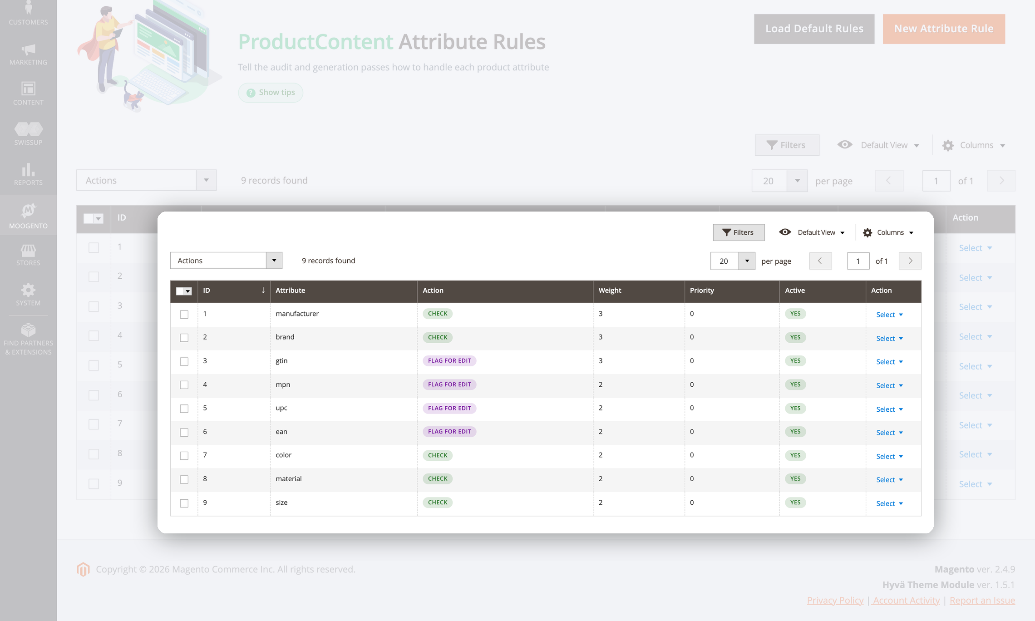Toggle the background Default View eye icon
This screenshot has height=621, width=1035.
click(x=845, y=145)
